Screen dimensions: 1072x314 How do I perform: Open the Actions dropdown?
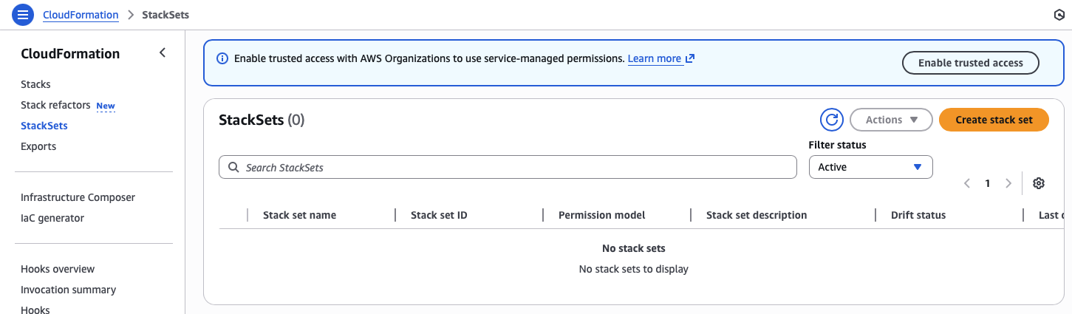[x=891, y=120]
